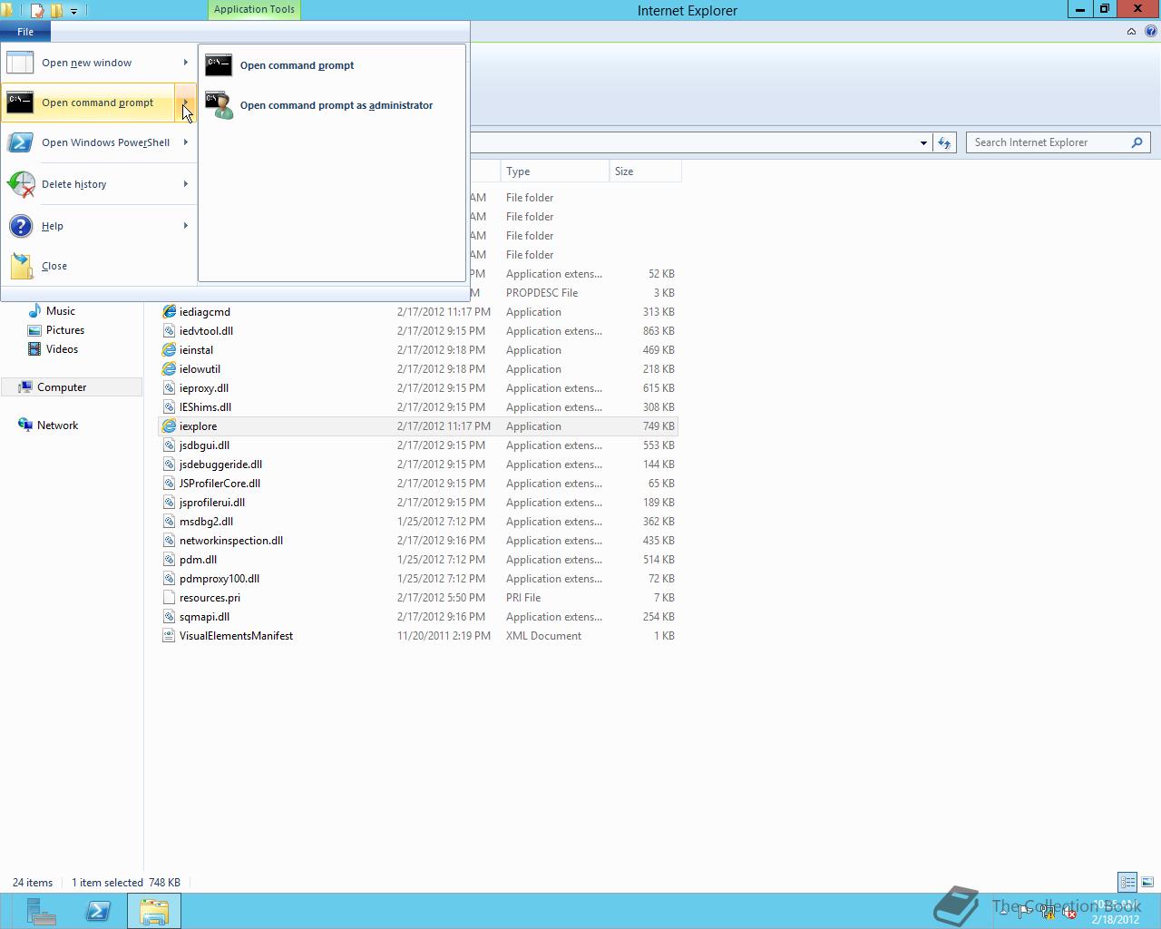The image size is (1161, 929).
Task: Launch PowerShell from the taskbar
Action: tap(98, 911)
